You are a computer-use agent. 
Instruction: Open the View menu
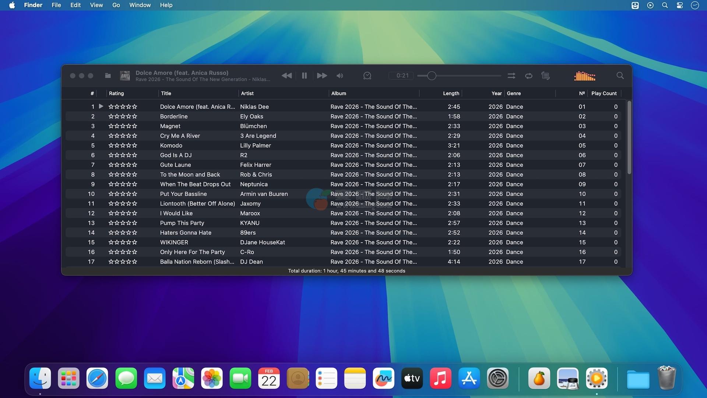pos(96,5)
